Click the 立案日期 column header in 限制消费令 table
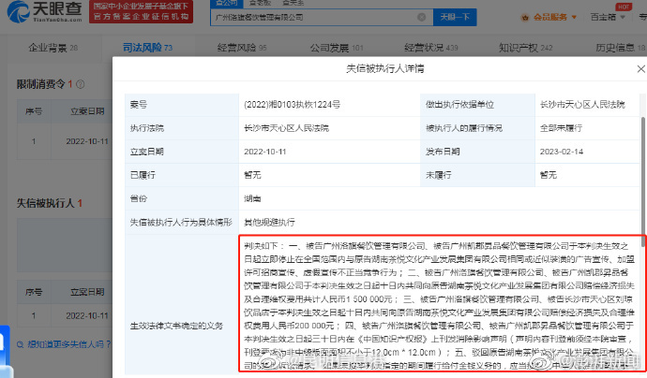Screen dimensions: 647x378 tap(87, 111)
